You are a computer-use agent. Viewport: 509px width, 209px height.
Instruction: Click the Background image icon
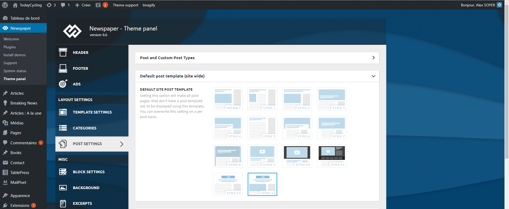(63, 188)
